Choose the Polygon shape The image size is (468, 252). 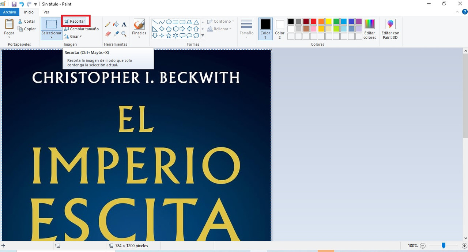click(189, 22)
